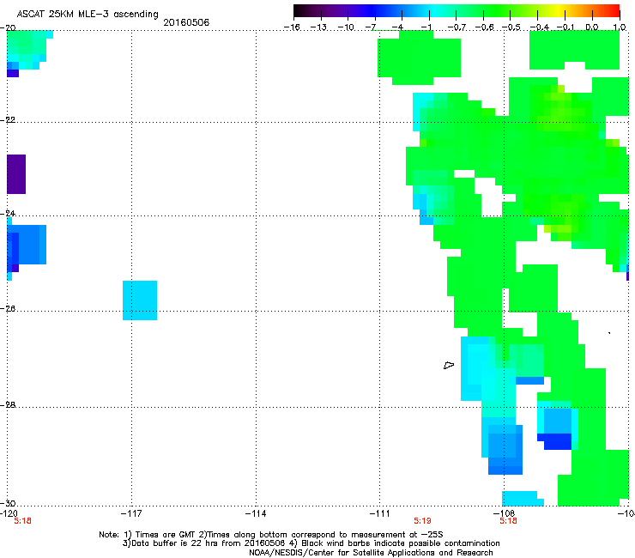Pick the red end of the color scale

tap(614, 11)
